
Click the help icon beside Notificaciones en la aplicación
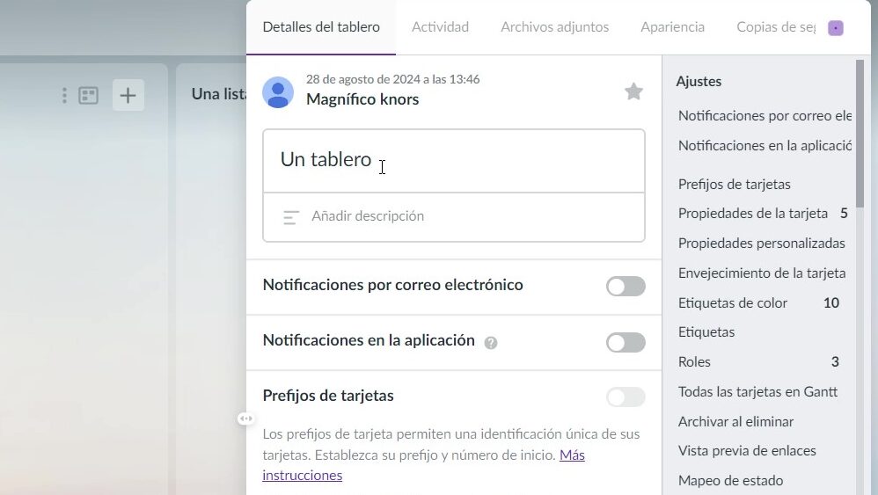pyautogui.click(x=491, y=343)
